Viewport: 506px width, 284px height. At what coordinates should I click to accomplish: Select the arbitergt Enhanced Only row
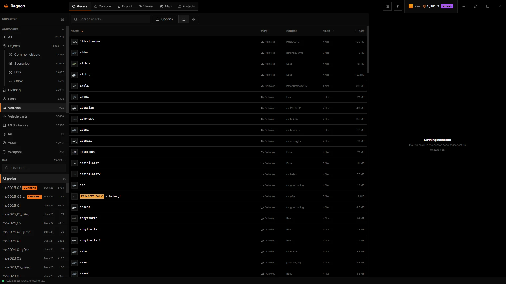point(218,196)
